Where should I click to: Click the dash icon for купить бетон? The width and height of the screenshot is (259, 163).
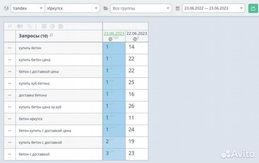(10, 48)
